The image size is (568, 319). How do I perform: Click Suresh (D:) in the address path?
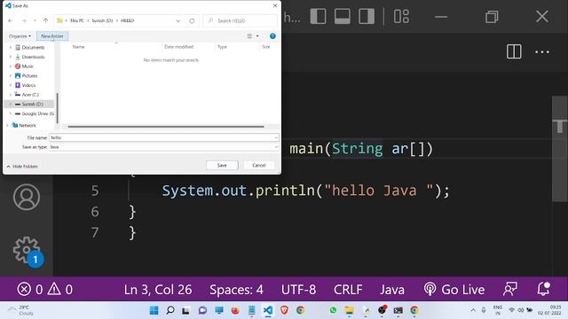coord(102,20)
